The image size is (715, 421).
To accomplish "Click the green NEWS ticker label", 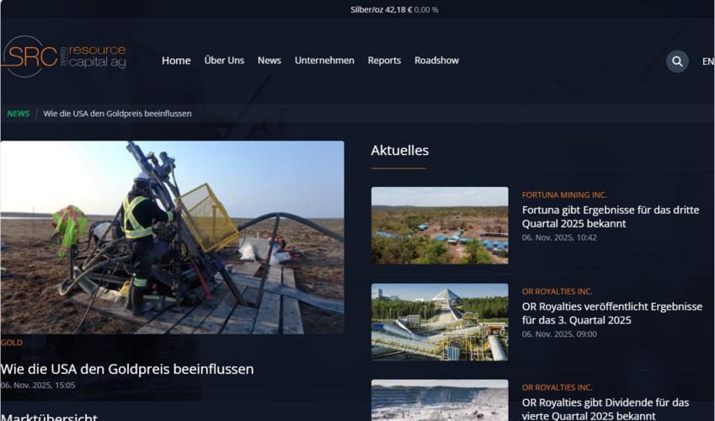I will pyautogui.click(x=19, y=114).
